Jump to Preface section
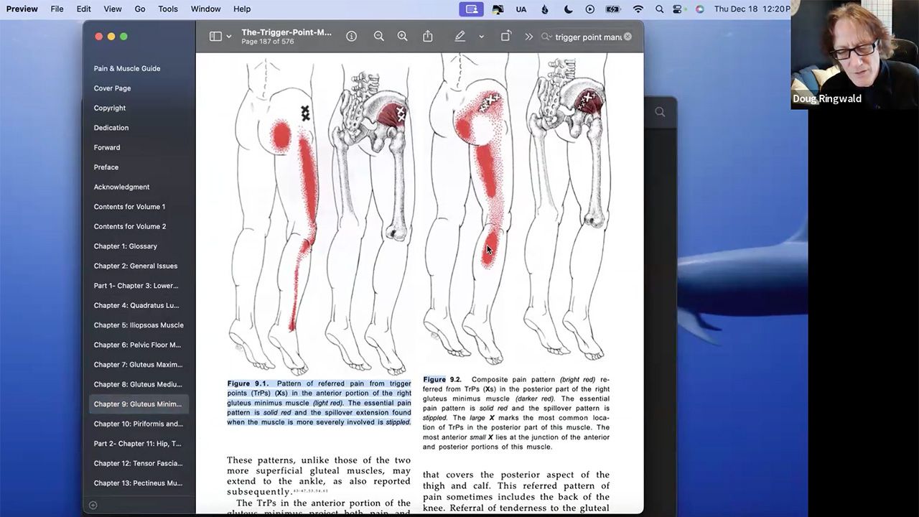 (106, 167)
